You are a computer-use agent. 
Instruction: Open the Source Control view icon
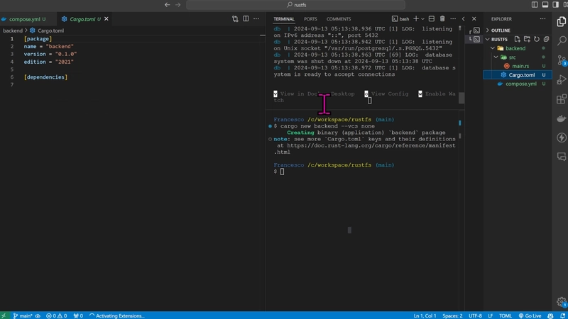pyautogui.click(x=562, y=60)
